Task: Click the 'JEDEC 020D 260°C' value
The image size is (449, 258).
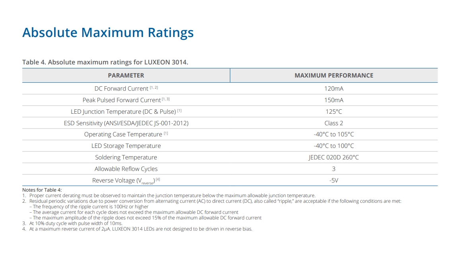Action: coord(334,157)
